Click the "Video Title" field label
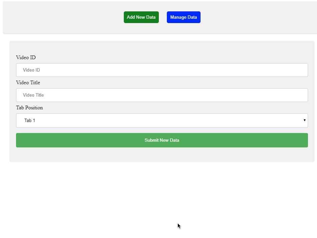Screen dimensions: 317x238 [28, 83]
